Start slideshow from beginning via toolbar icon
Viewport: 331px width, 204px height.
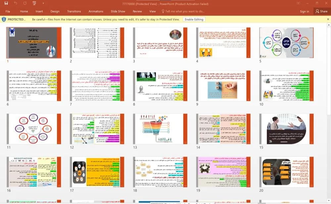[34, 3]
